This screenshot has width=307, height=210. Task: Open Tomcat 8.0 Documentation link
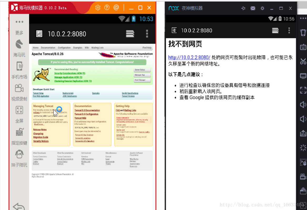pyautogui.click(x=87, y=110)
